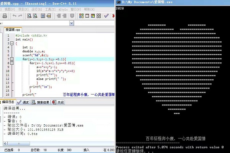Image resolution: width=230 pixels, height=153 pixels.
Task: Click 'Process exited after 5.074 seconds' console line
Action: 169,147
